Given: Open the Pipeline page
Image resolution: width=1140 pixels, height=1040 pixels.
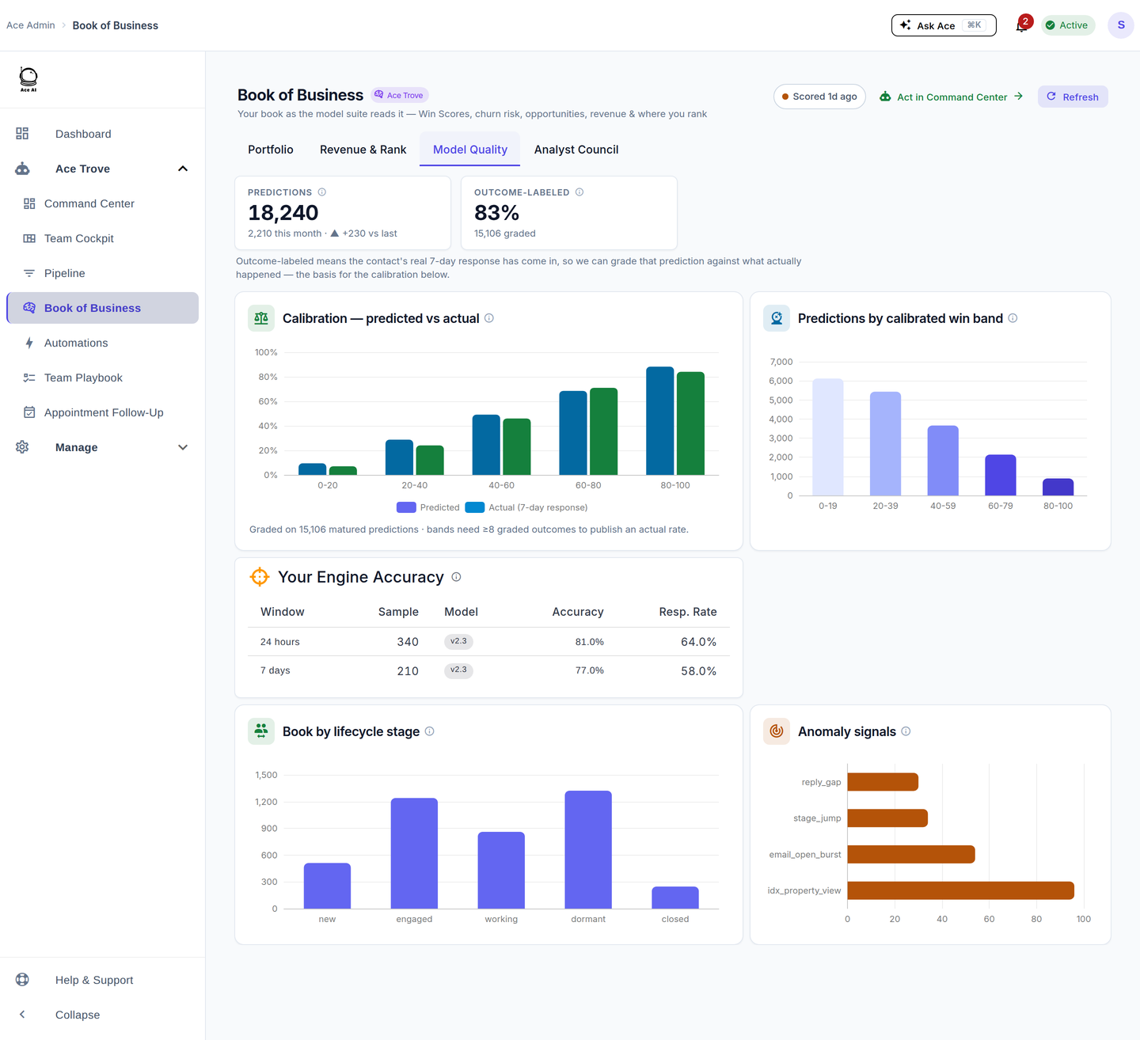Looking at the screenshot, I should [102, 273].
